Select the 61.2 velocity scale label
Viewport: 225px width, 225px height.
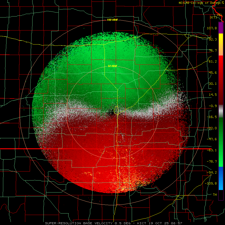click(213, 61)
